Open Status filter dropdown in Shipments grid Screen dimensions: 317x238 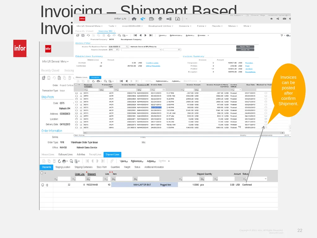(x=265, y=179)
